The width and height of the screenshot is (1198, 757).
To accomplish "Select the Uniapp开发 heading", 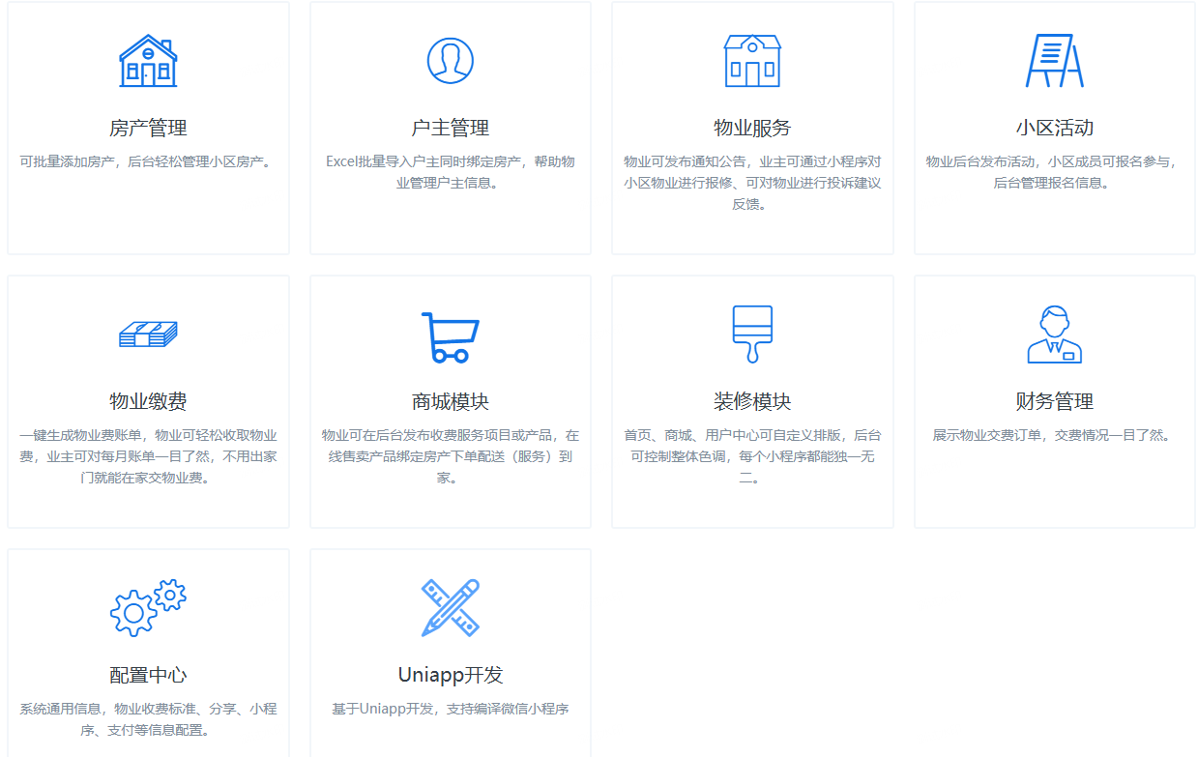I will (x=450, y=675).
